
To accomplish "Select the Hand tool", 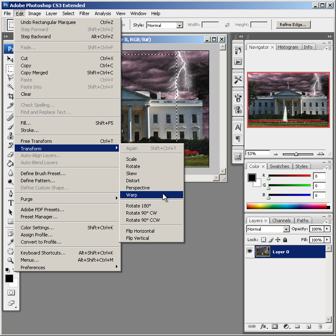I will click(x=10, y=251).
